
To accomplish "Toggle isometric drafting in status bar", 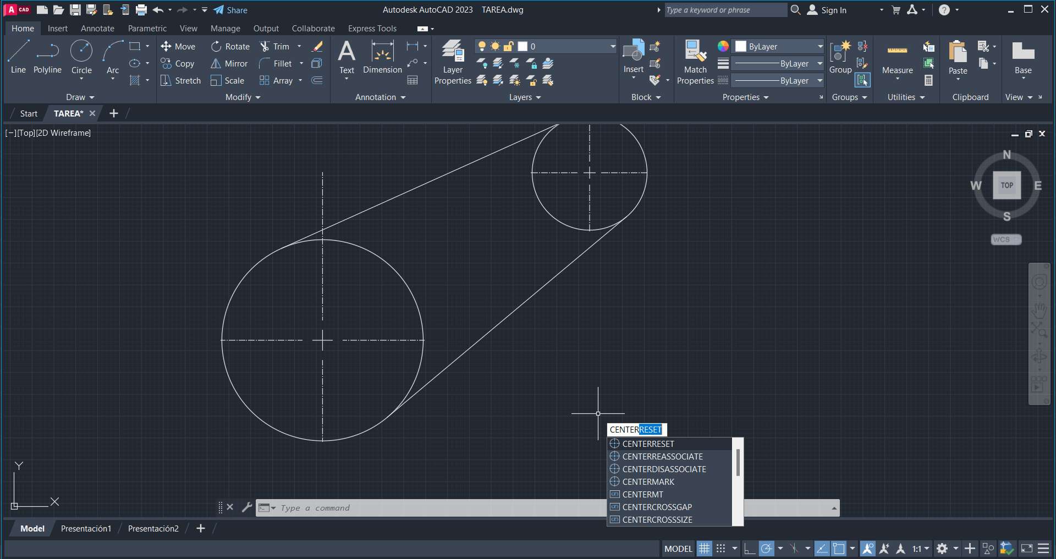I will [794, 549].
